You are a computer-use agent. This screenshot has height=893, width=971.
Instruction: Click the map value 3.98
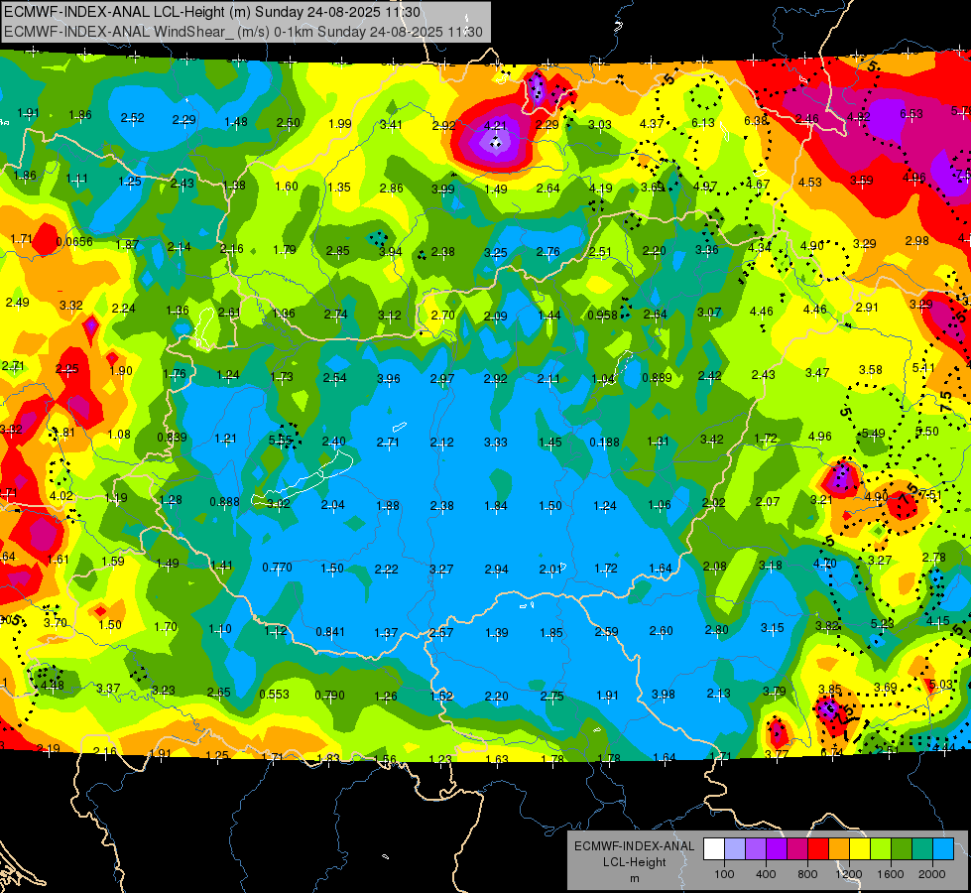click(664, 695)
